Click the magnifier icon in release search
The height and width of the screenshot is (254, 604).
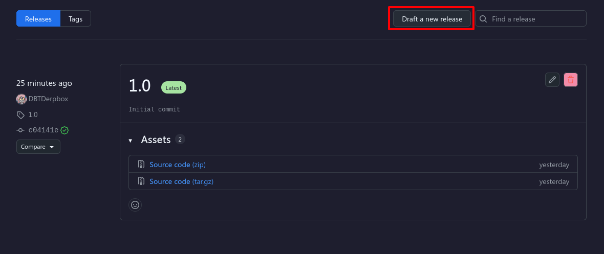click(x=483, y=19)
